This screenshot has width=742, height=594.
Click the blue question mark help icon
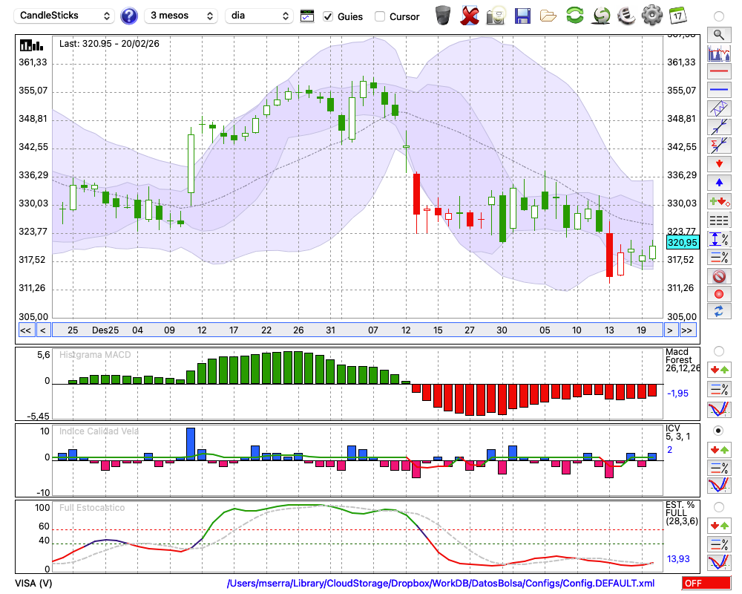pos(129,16)
